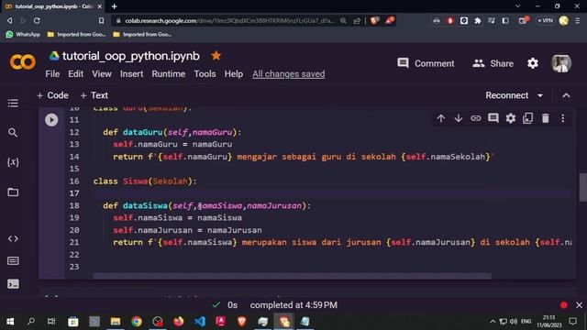Open cell editor settings gear
The image size is (587, 330).
click(511, 118)
